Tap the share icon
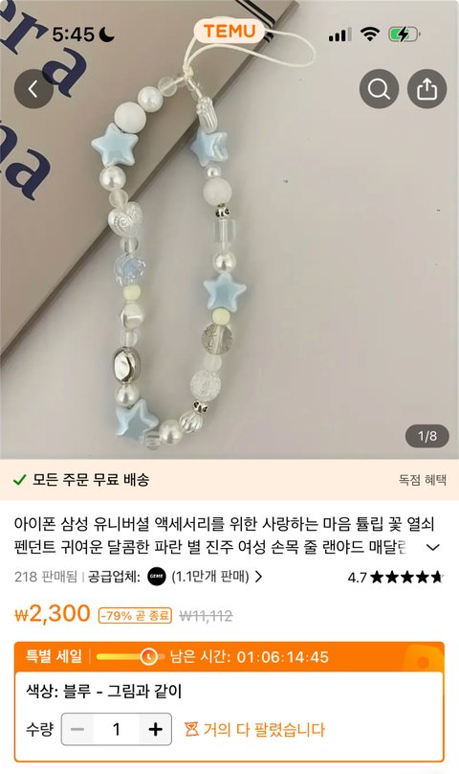 tap(426, 89)
